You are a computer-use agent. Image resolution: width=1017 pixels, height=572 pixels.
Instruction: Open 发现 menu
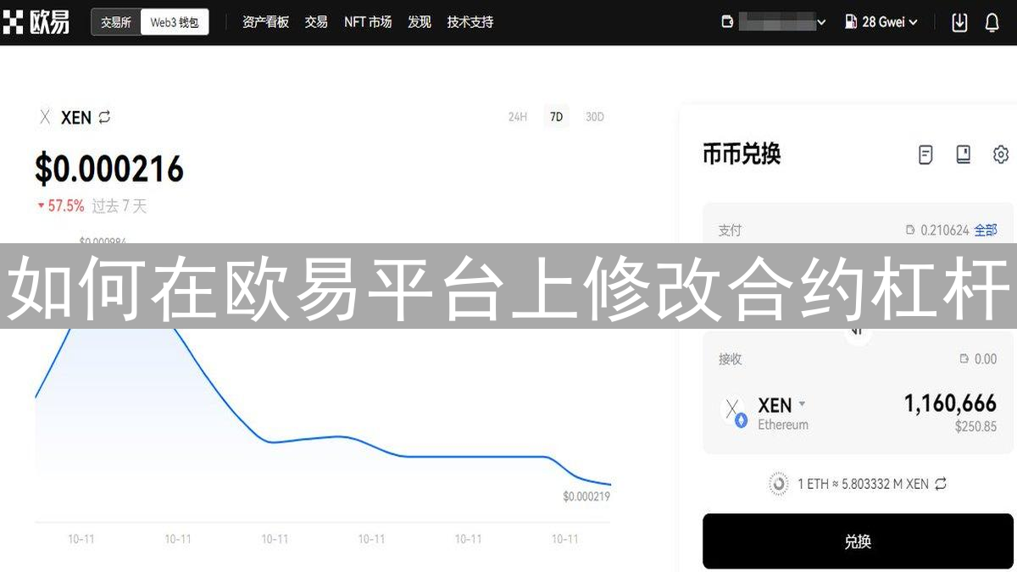click(x=420, y=22)
